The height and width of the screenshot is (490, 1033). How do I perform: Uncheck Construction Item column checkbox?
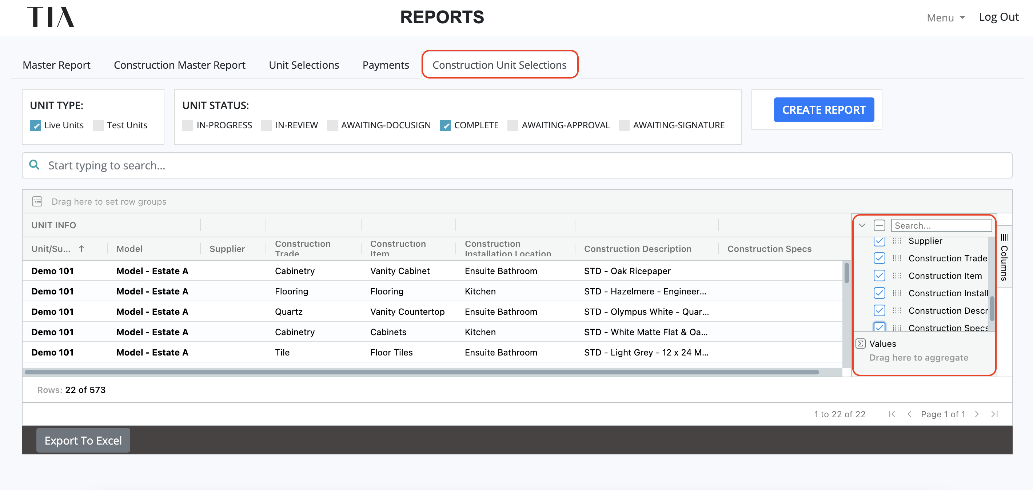pyautogui.click(x=880, y=276)
